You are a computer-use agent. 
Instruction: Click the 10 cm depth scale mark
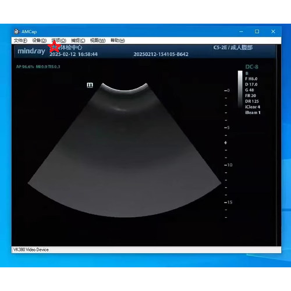click(228, 165)
